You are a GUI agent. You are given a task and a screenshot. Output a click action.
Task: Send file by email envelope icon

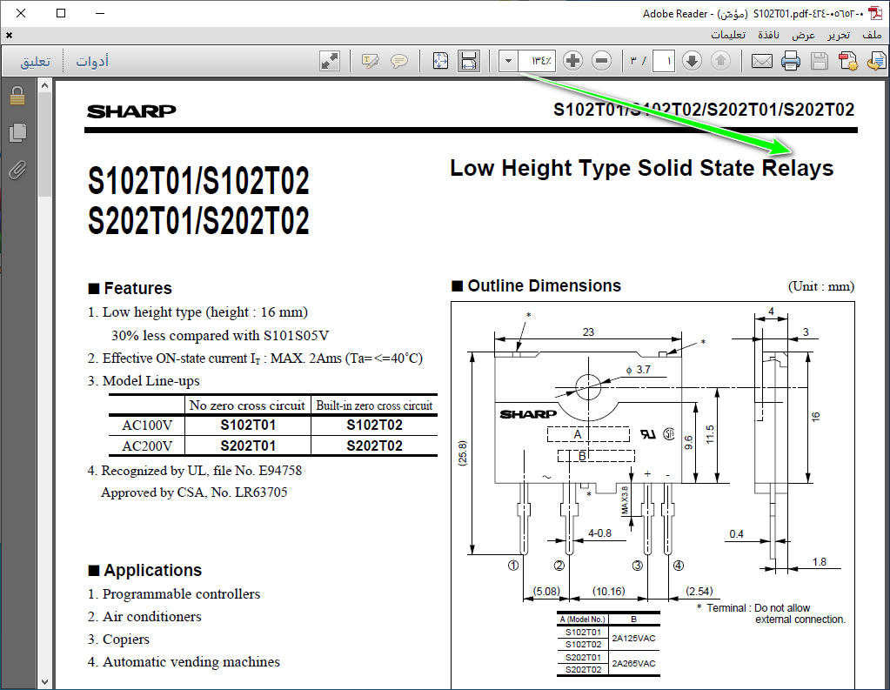pos(762,61)
